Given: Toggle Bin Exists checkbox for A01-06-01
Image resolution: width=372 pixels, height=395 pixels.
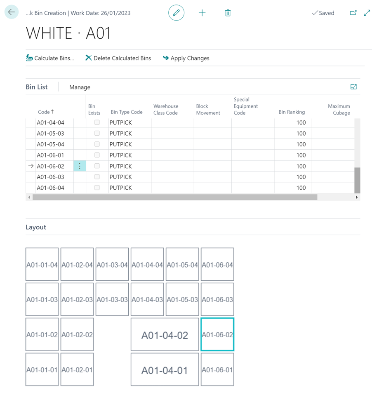Looking at the screenshot, I should point(97,155).
